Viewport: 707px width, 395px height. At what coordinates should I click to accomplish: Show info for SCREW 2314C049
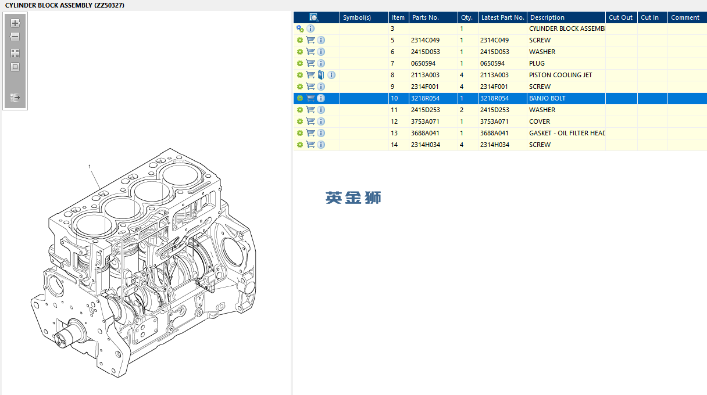pyautogui.click(x=321, y=40)
